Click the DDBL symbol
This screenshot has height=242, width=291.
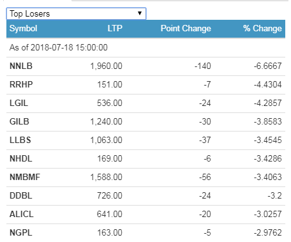pos(21,195)
